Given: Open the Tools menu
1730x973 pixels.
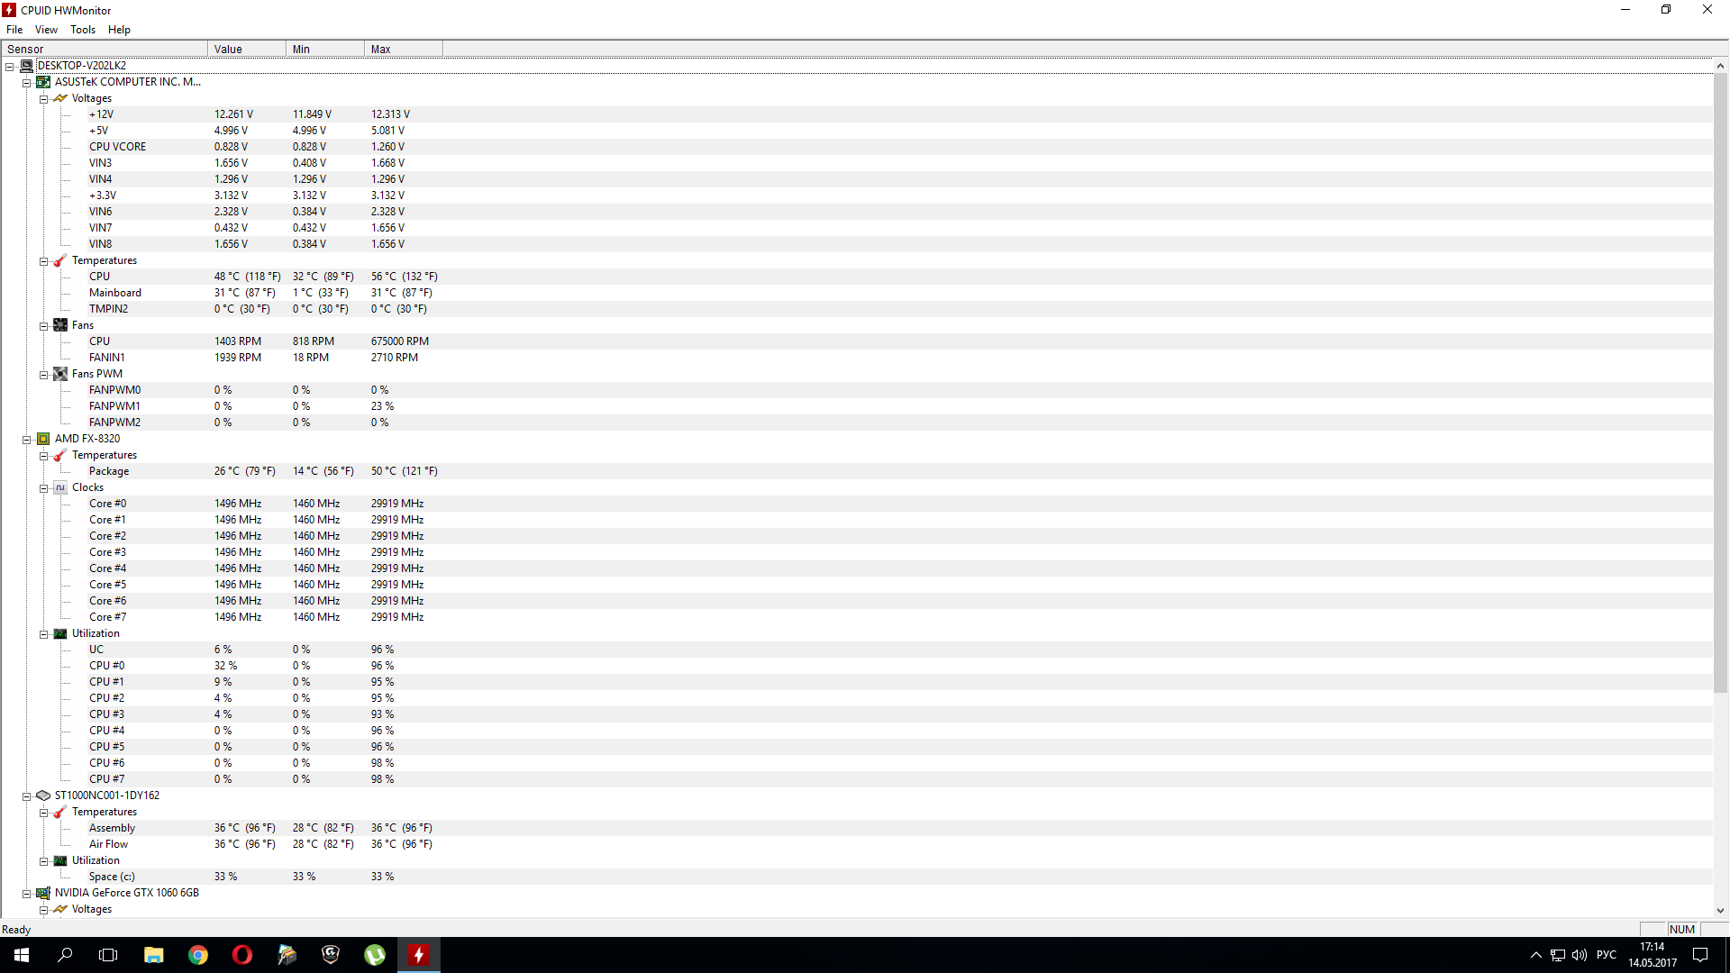Looking at the screenshot, I should (x=82, y=30).
